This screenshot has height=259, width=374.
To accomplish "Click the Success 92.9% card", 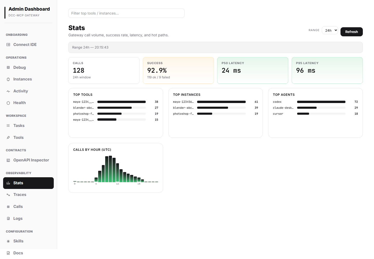I will 178,70.
